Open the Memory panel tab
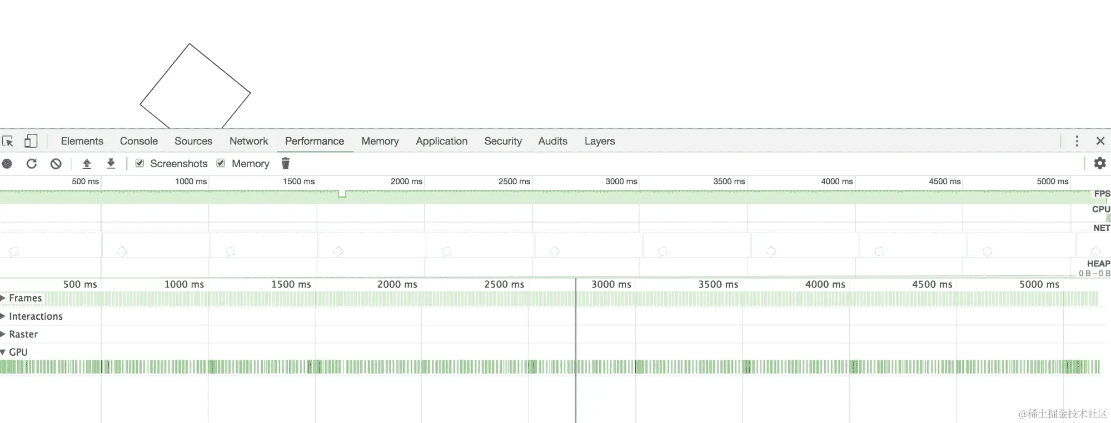 [x=380, y=141]
